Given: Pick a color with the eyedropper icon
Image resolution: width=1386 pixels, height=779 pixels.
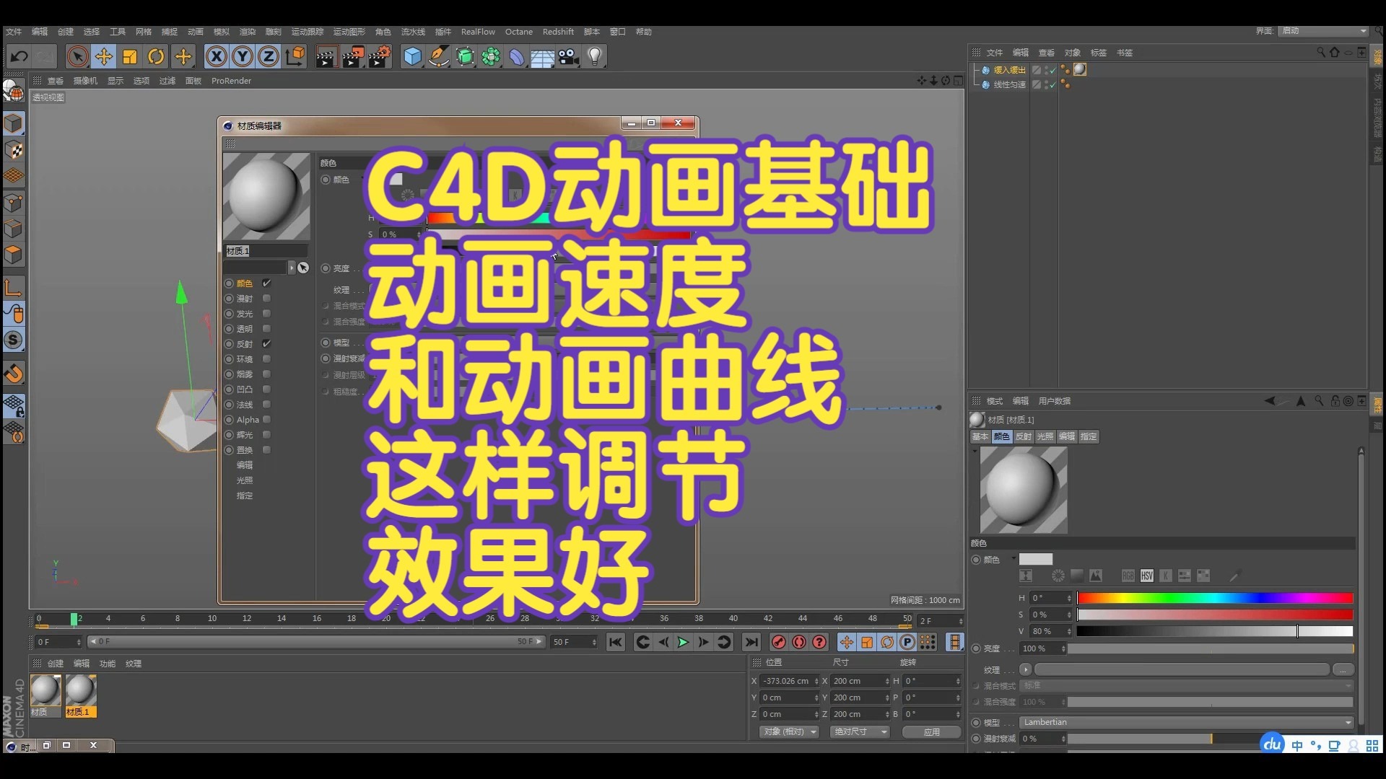Looking at the screenshot, I should (1234, 576).
